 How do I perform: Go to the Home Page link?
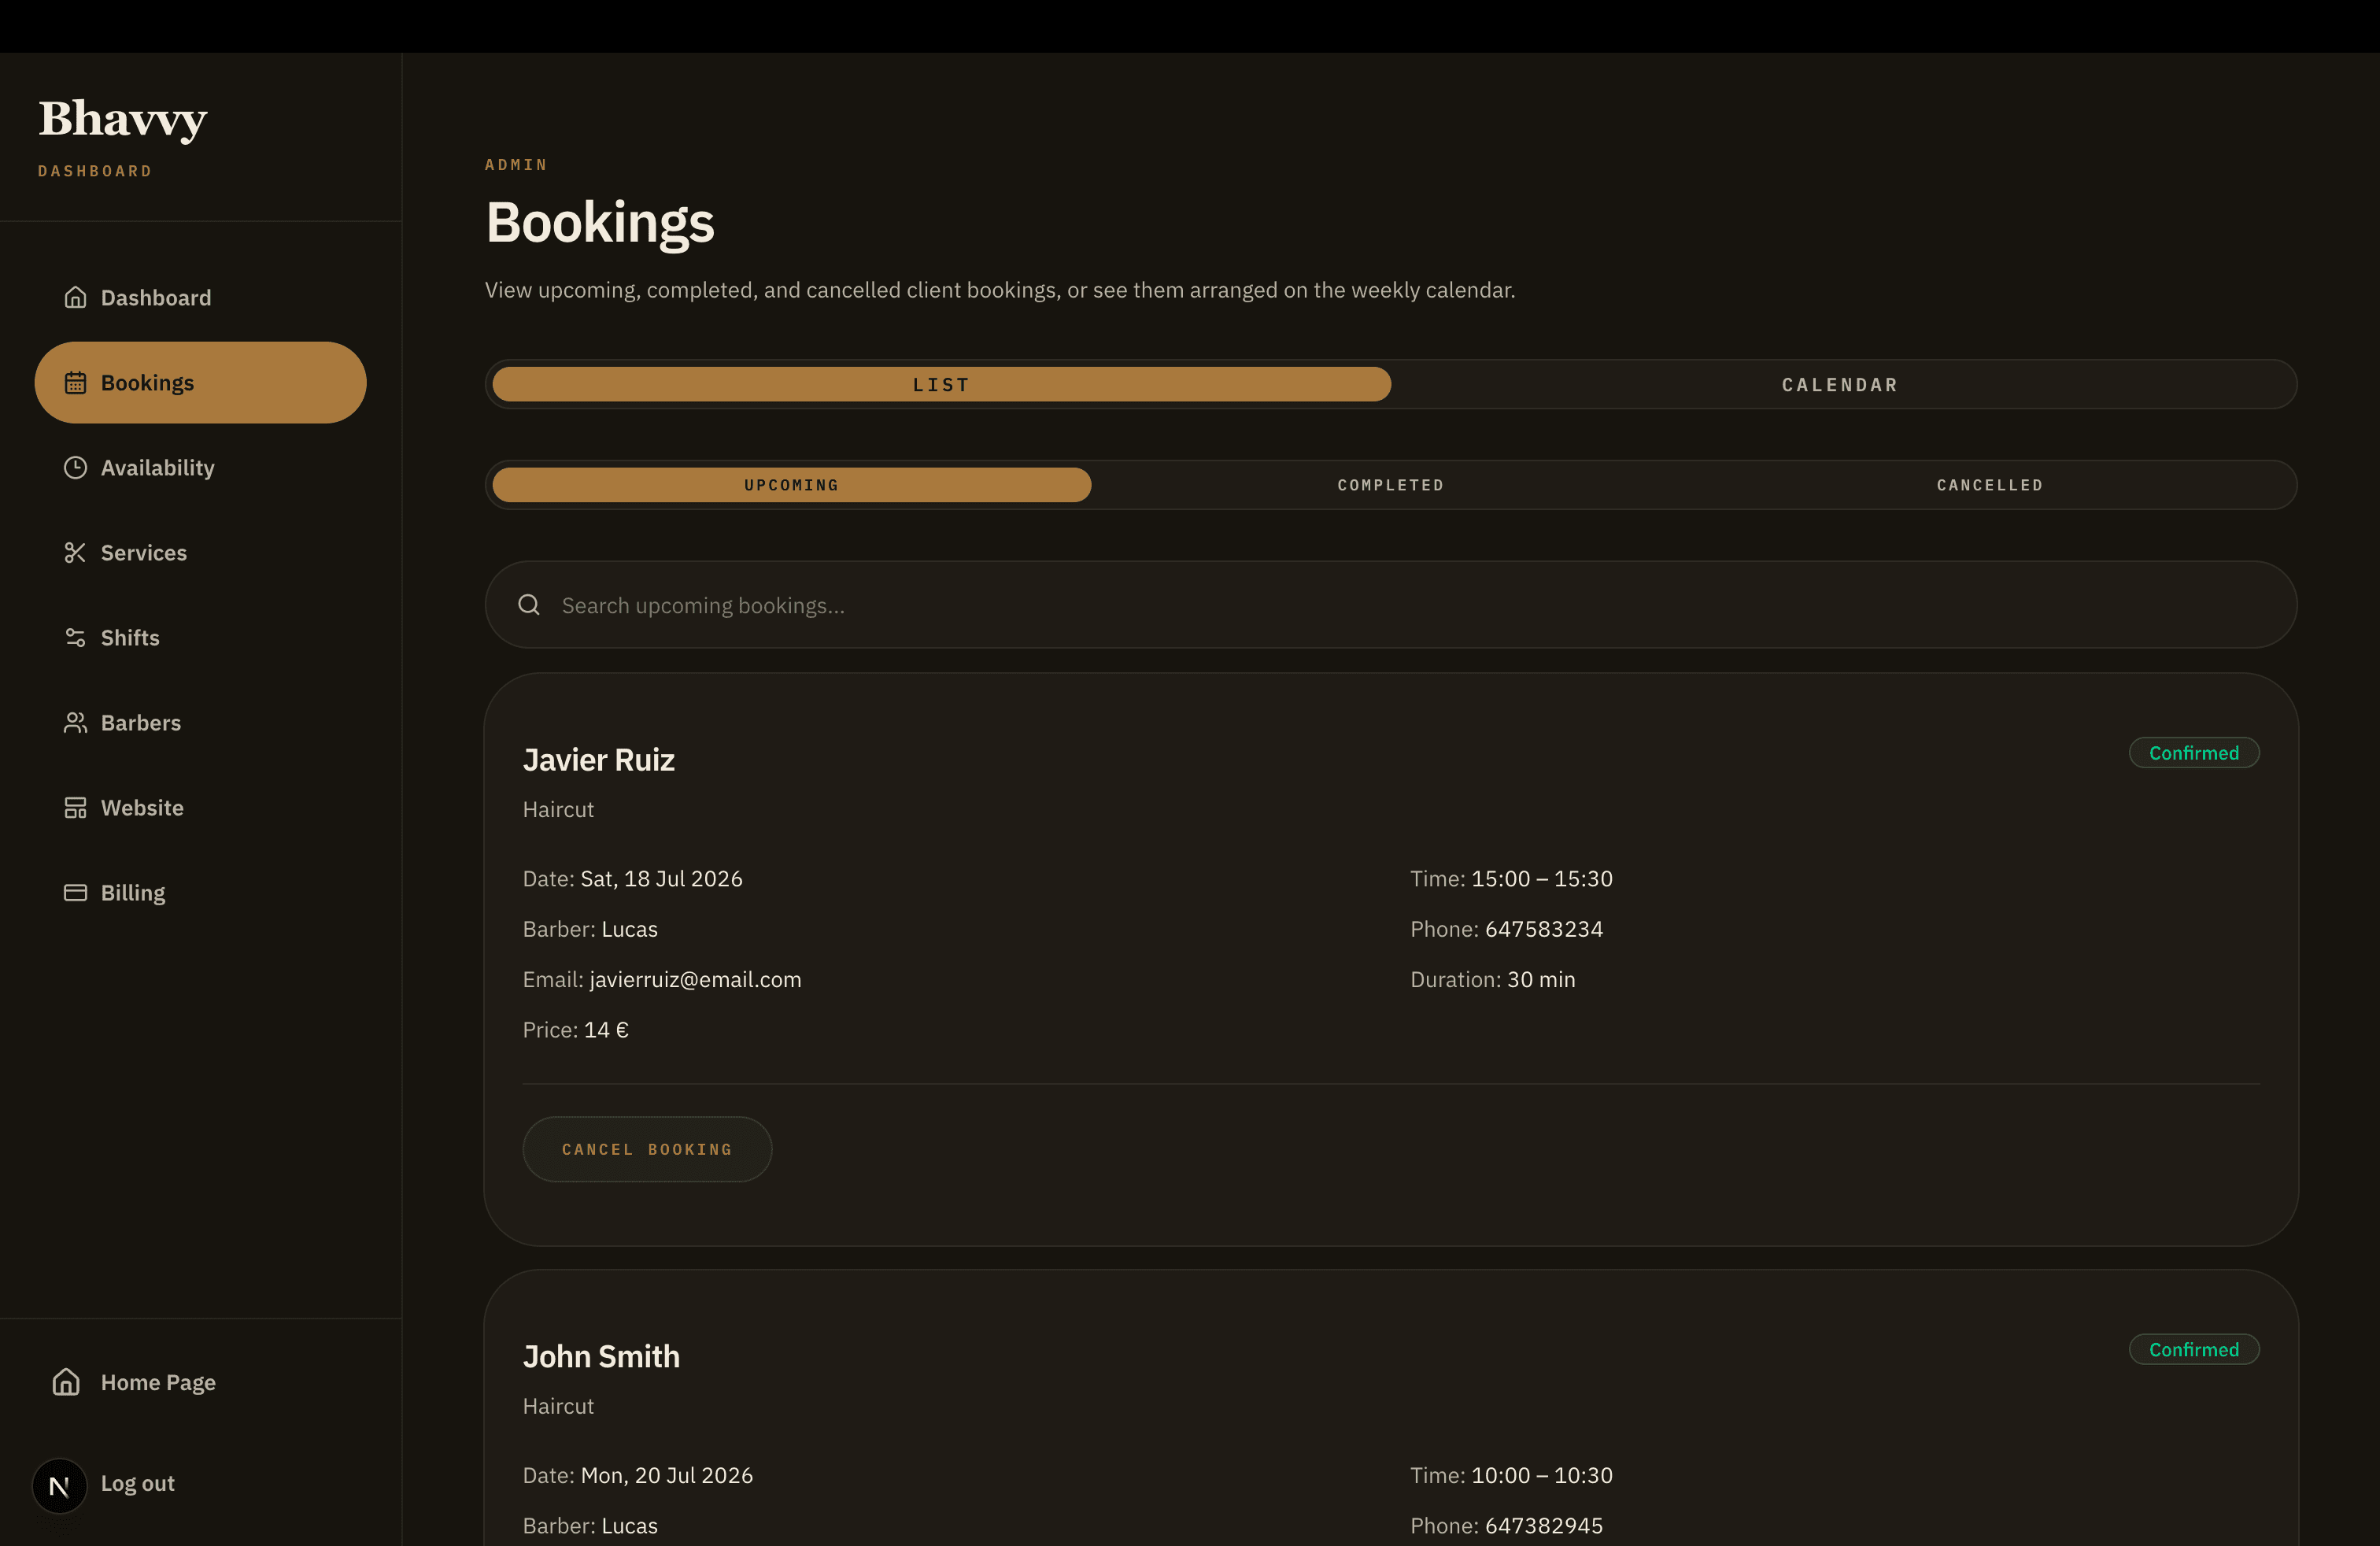(158, 1382)
